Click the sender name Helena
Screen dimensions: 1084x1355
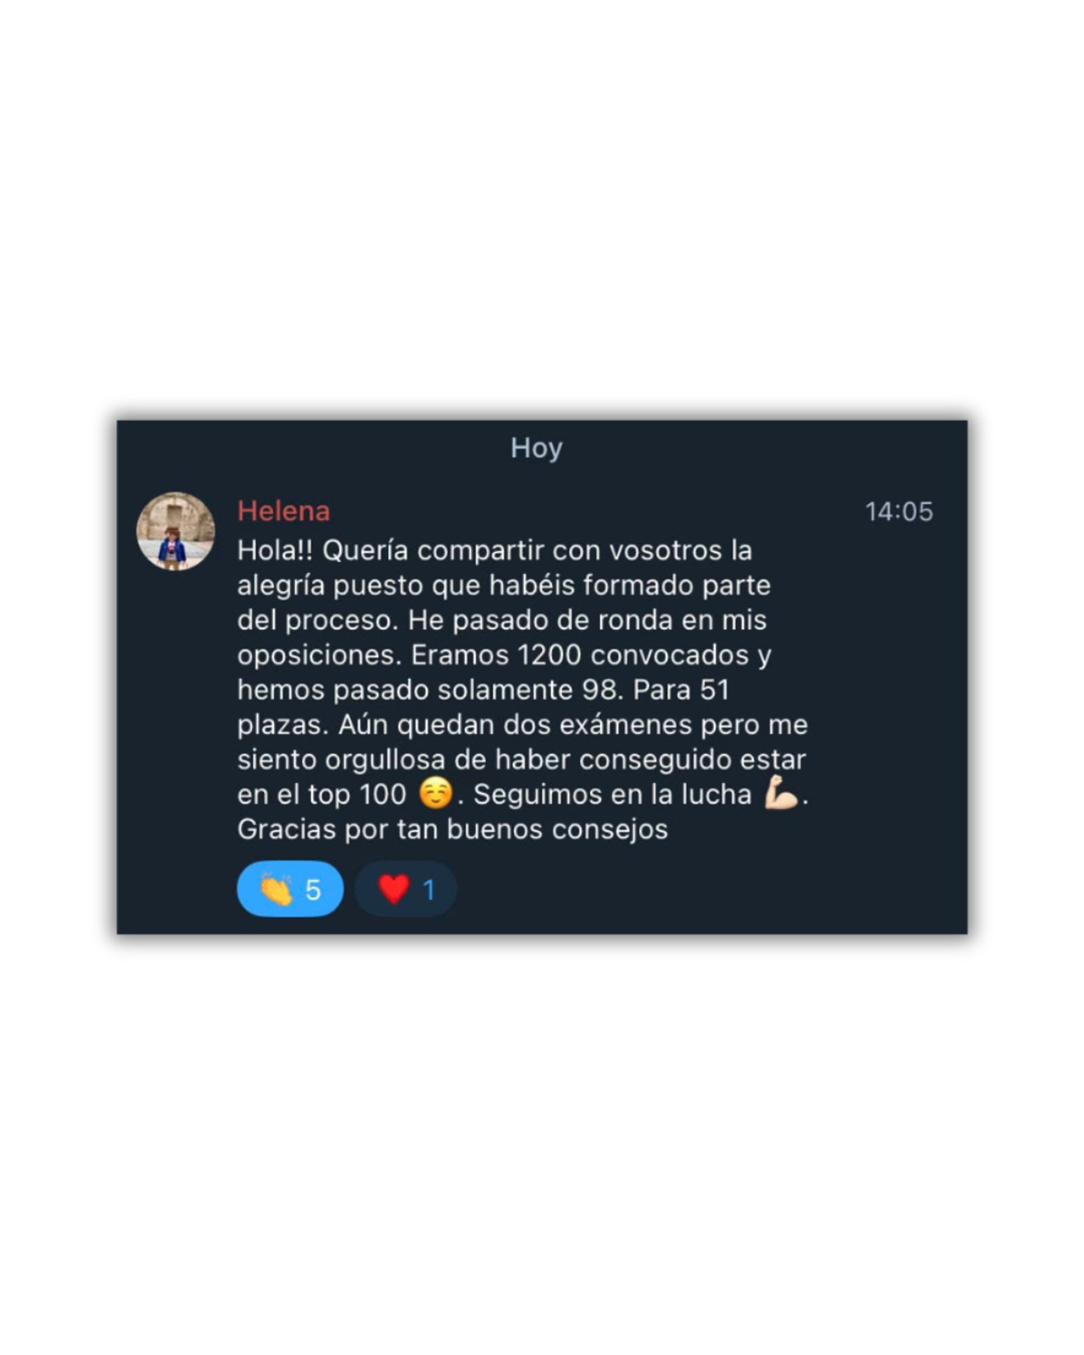tap(283, 511)
